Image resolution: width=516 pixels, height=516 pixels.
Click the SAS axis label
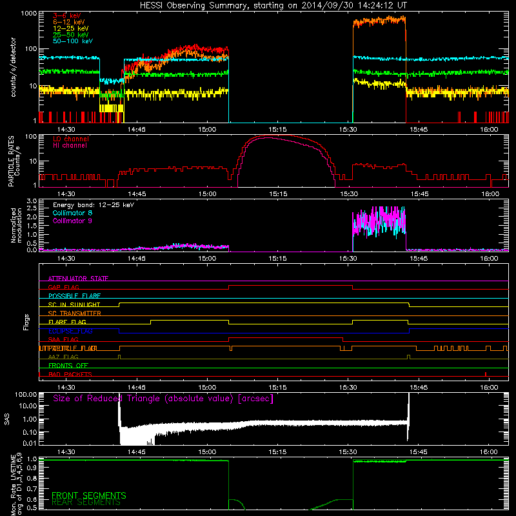[7, 419]
